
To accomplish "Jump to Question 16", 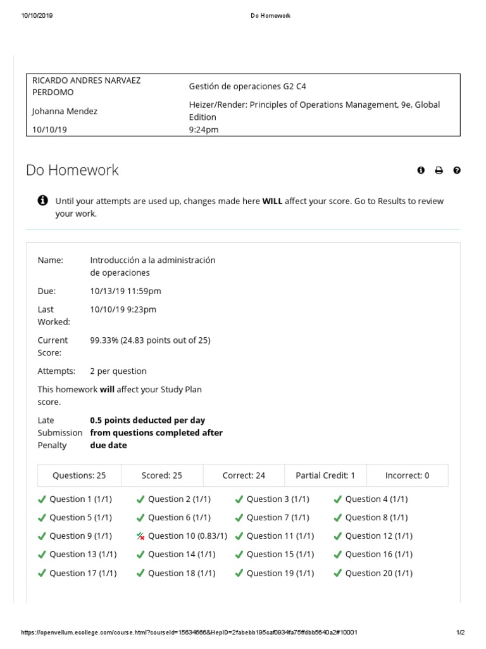I will tap(379, 555).
